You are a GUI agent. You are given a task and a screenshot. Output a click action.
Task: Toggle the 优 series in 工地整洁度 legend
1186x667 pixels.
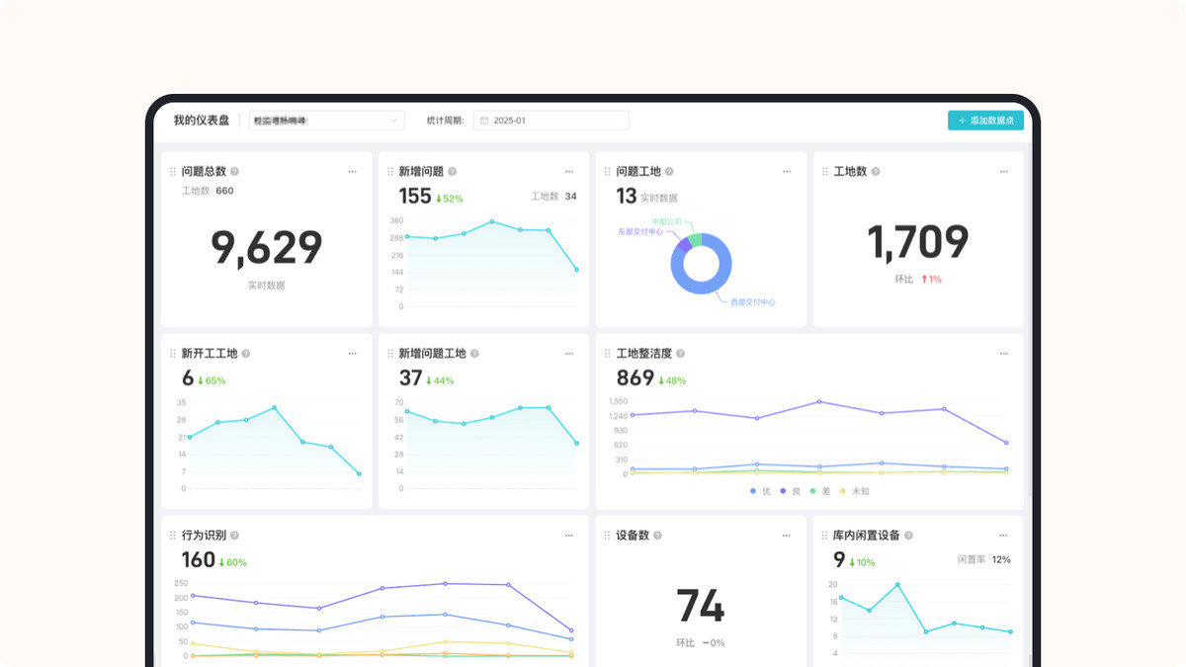point(759,491)
